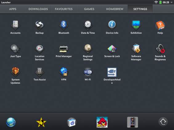The image size is (174, 130).
Task: Expand the system status menu arrow
Action: tap(172, 2)
